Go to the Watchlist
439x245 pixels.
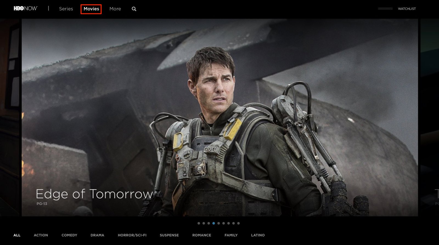coord(407,9)
